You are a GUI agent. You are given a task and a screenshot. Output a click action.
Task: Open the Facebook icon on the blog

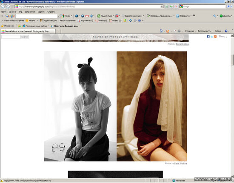coord(208,36)
